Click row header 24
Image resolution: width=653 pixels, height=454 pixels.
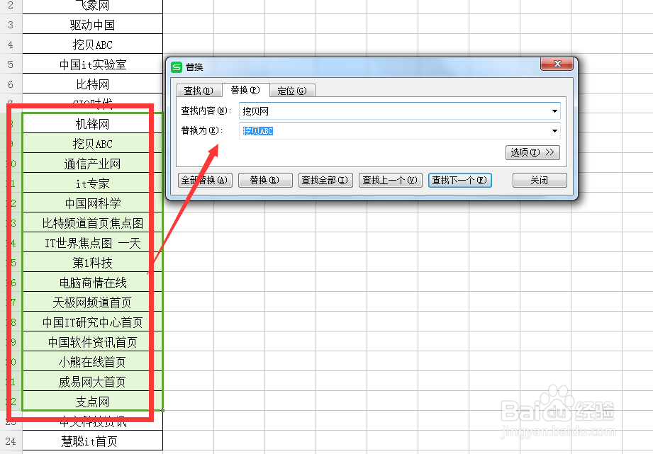[x=11, y=441]
